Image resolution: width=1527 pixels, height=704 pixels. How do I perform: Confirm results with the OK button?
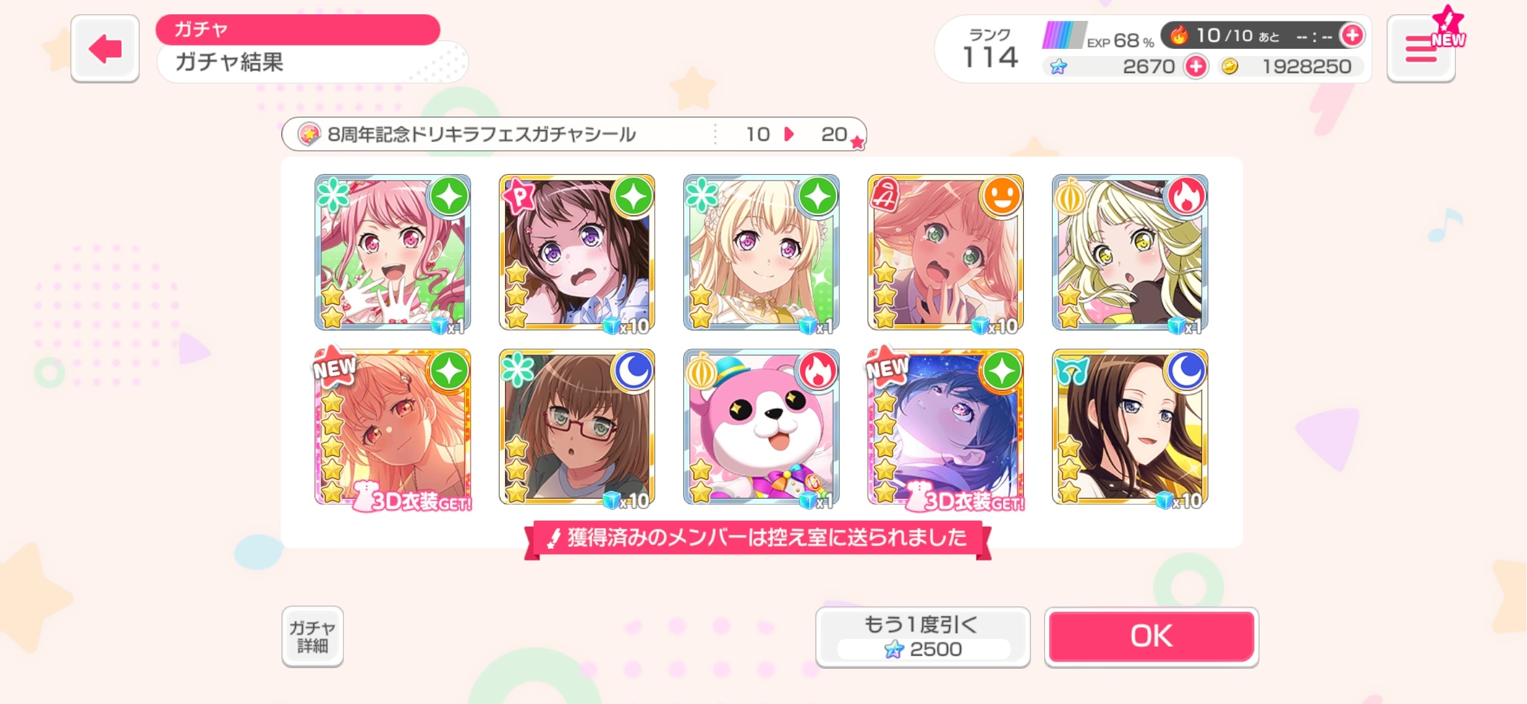pos(1152,637)
